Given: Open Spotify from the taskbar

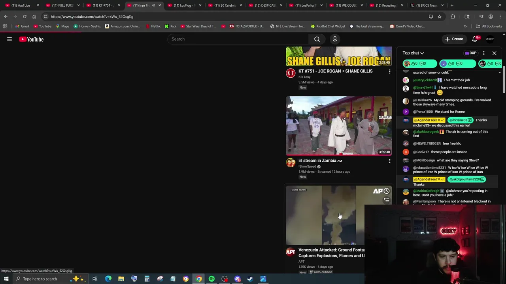Looking at the screenshot, I should 211,279.
